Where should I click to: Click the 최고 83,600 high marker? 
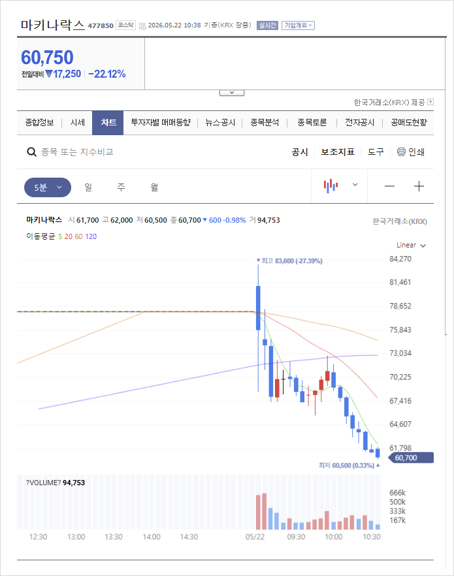pyautogui.click(x=289, y=261)
